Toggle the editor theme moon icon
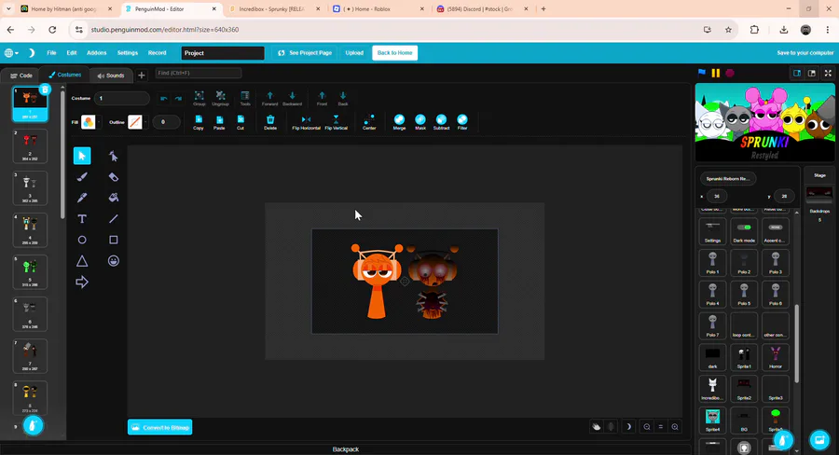839x455 pixels. pyautogui.click(x=32, y=53)
